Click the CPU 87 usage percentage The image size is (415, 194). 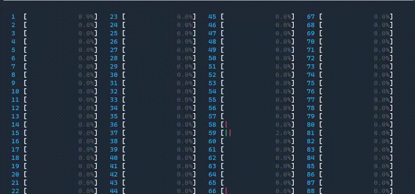(x=382, y=183)
